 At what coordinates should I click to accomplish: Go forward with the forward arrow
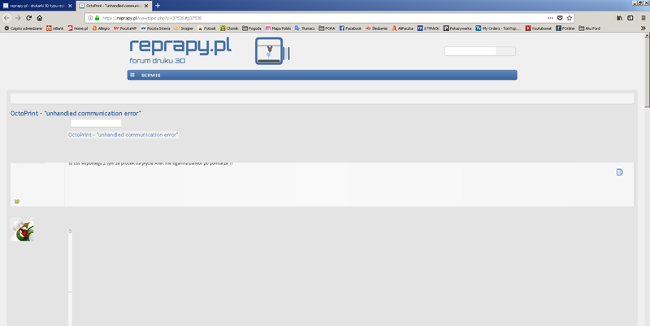(x=18, y=18)
